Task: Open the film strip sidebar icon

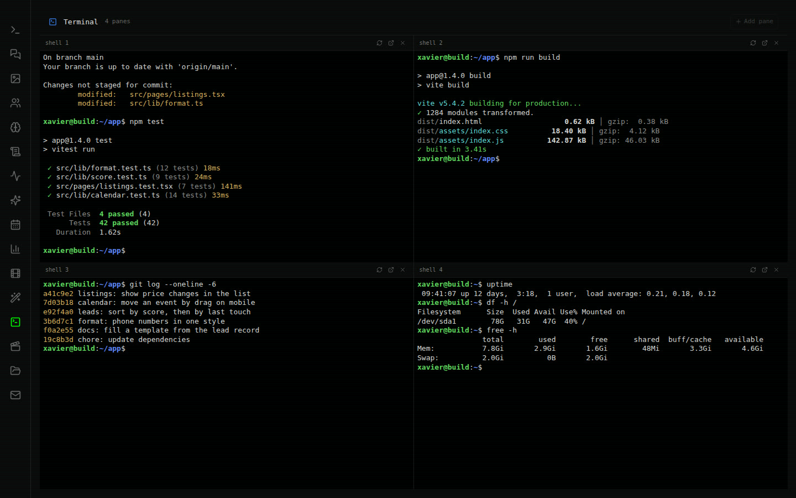Action: 15,273
